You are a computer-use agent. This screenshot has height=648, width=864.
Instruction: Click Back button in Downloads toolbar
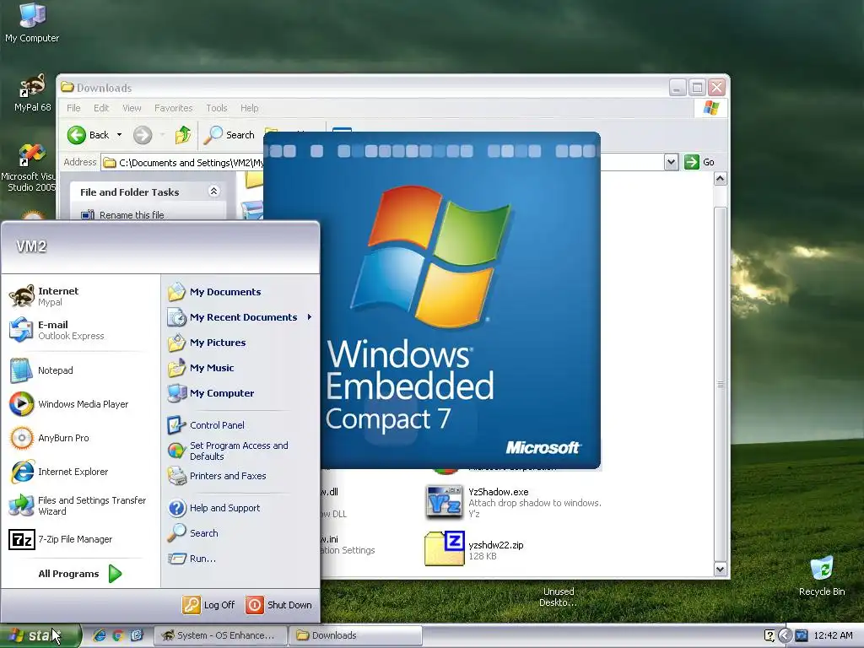point(89,135)
